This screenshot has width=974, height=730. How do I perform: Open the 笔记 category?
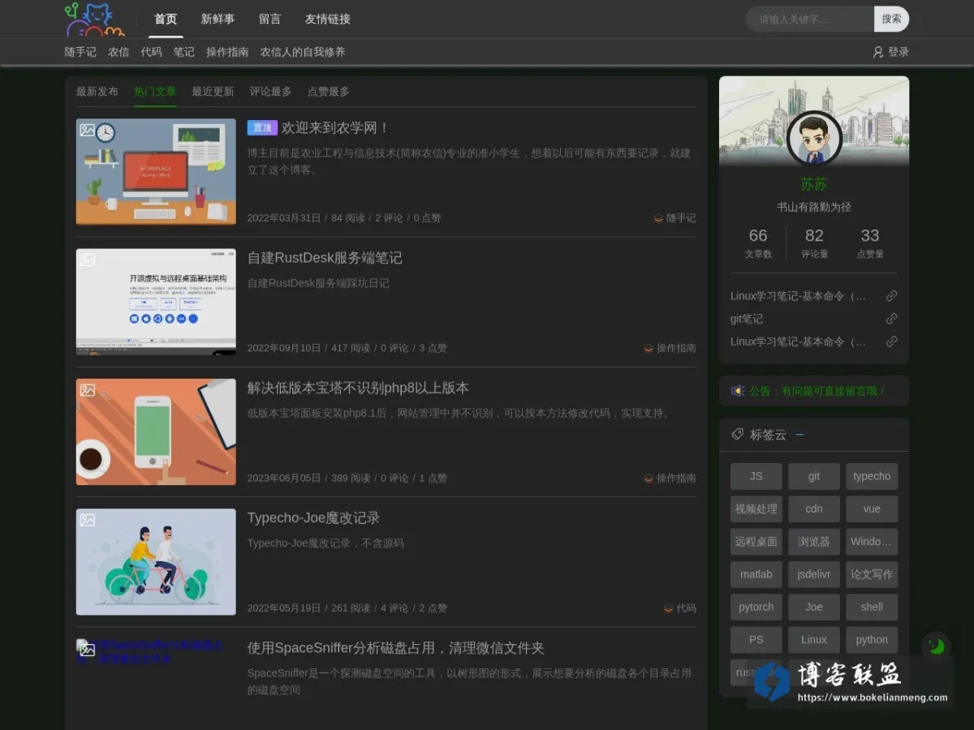pos(184,52)
